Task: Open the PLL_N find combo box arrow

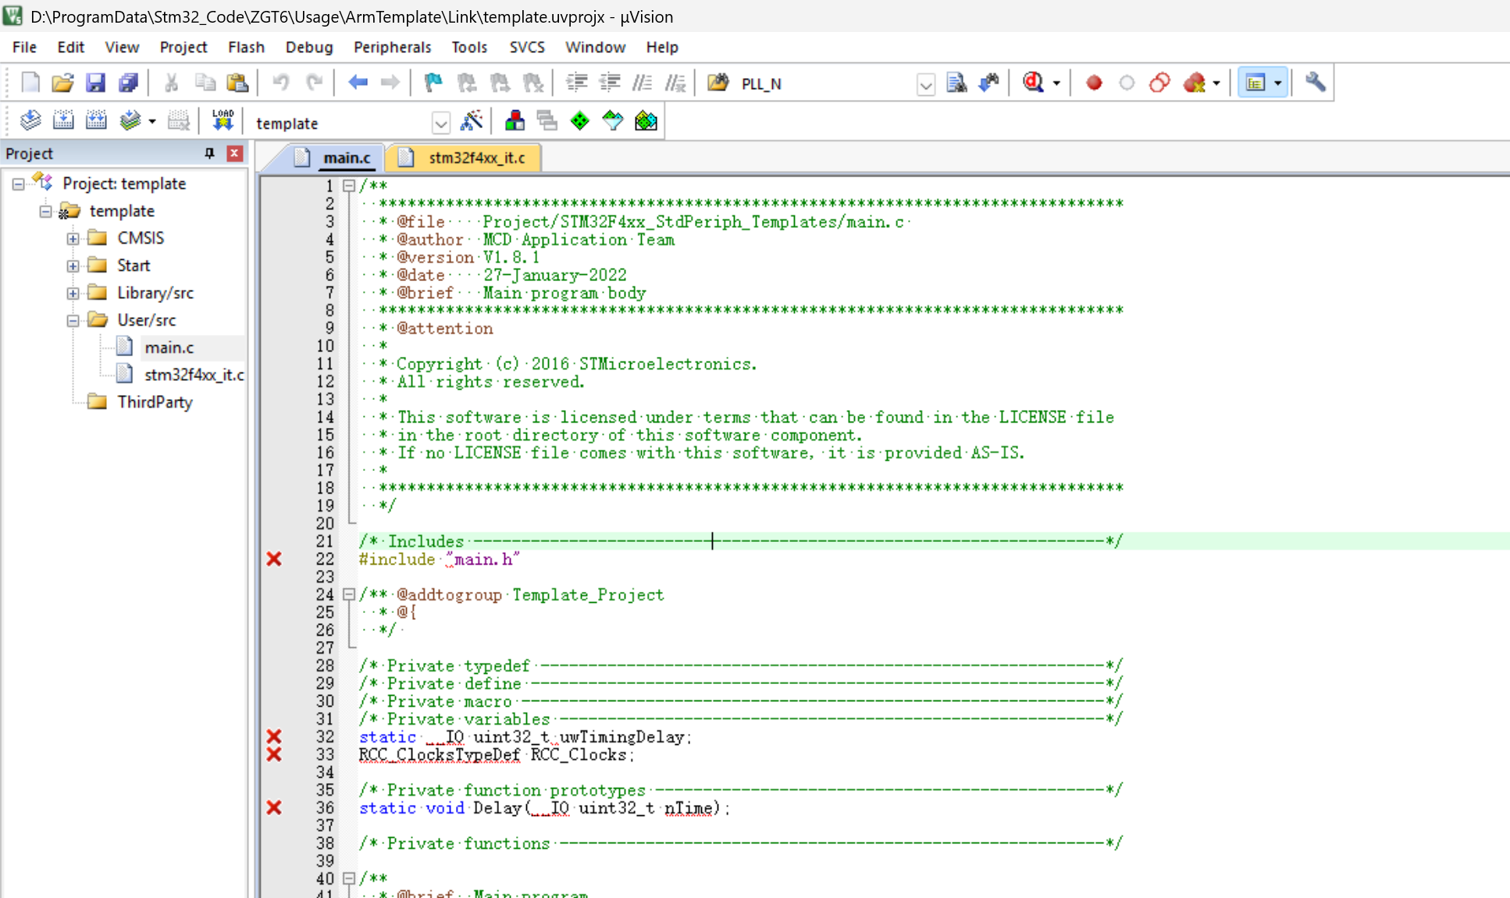Action: point(925,84)
